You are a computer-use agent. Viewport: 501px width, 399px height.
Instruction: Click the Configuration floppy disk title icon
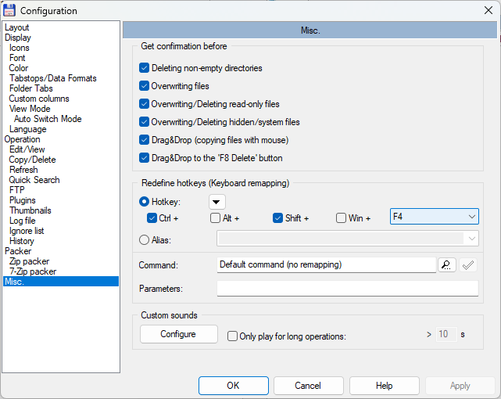pos(10,11)
